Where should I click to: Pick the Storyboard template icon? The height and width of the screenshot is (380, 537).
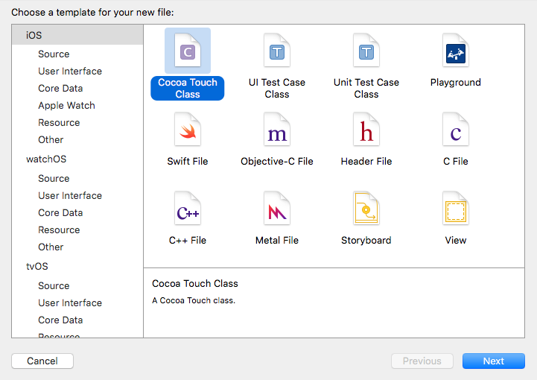[366, 210]
